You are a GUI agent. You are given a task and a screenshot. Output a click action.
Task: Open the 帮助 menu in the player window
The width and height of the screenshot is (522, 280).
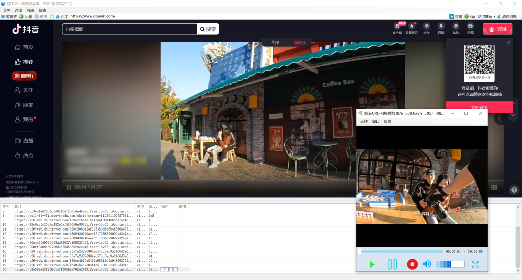click(387, 121)
